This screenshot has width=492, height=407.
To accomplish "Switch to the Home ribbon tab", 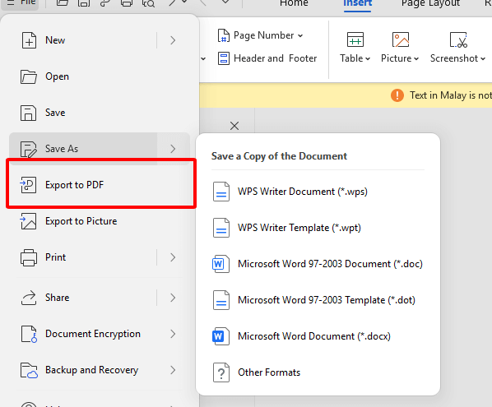I will (294, 3).
